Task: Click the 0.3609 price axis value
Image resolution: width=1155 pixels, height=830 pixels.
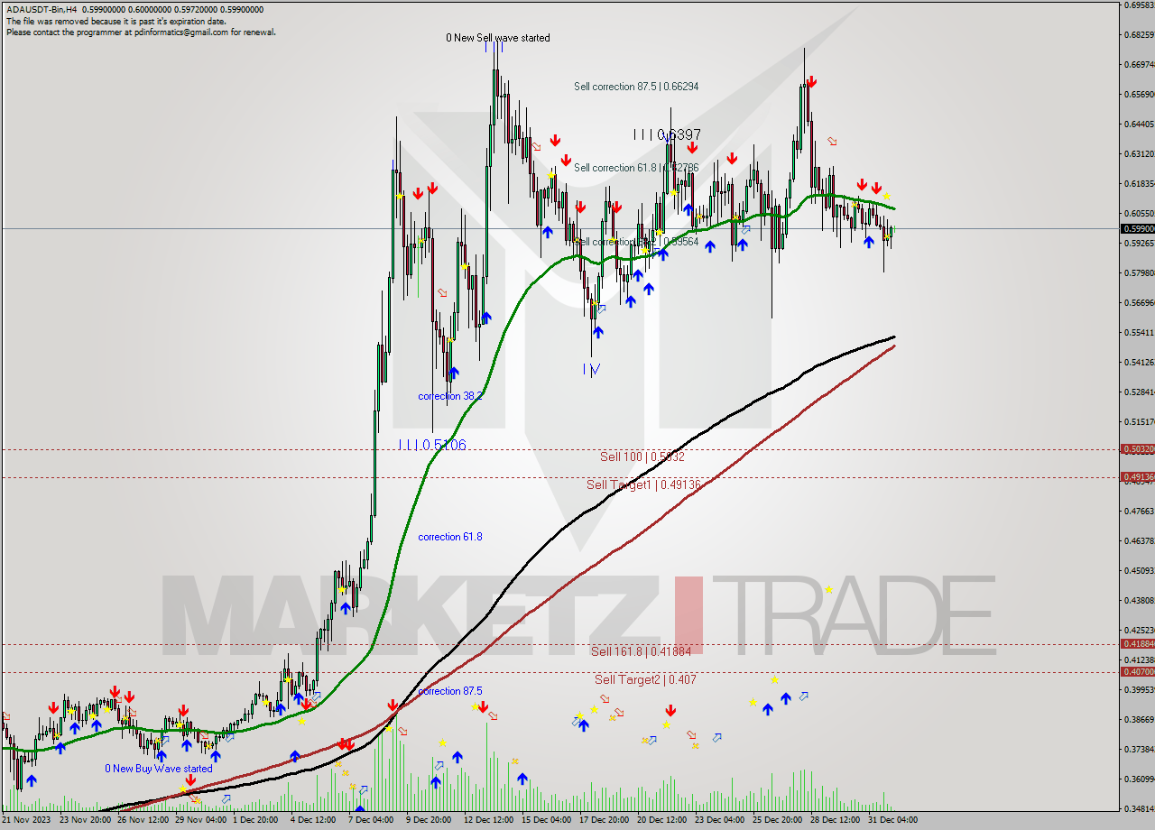Action: 1140,779
